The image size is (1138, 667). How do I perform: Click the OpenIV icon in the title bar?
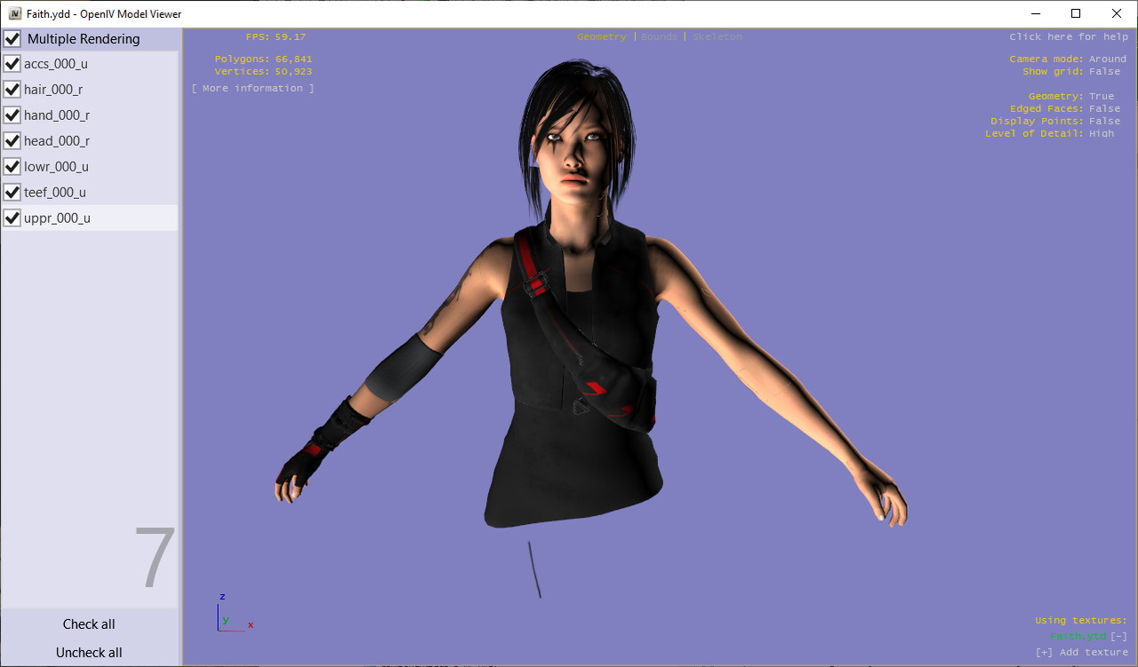[15, 13]
